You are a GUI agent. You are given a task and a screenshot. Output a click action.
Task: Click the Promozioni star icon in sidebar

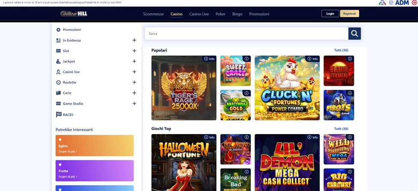(x=58, y=30)
